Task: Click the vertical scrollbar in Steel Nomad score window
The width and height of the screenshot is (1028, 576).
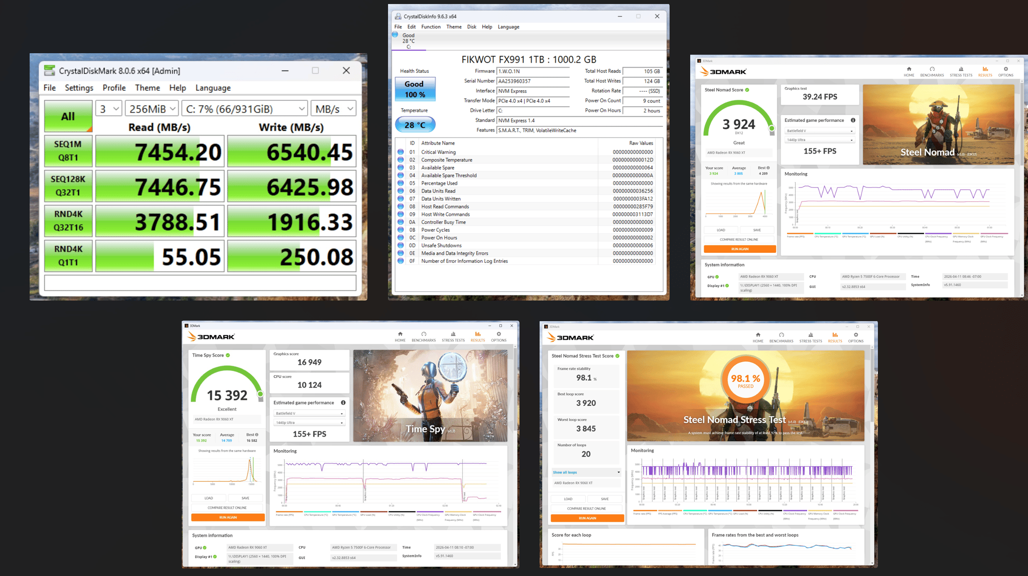Action: [x=1022, y=187]
